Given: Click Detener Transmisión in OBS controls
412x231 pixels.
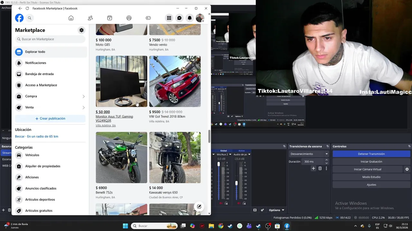Looking at the screenshot, I should 371,154.
